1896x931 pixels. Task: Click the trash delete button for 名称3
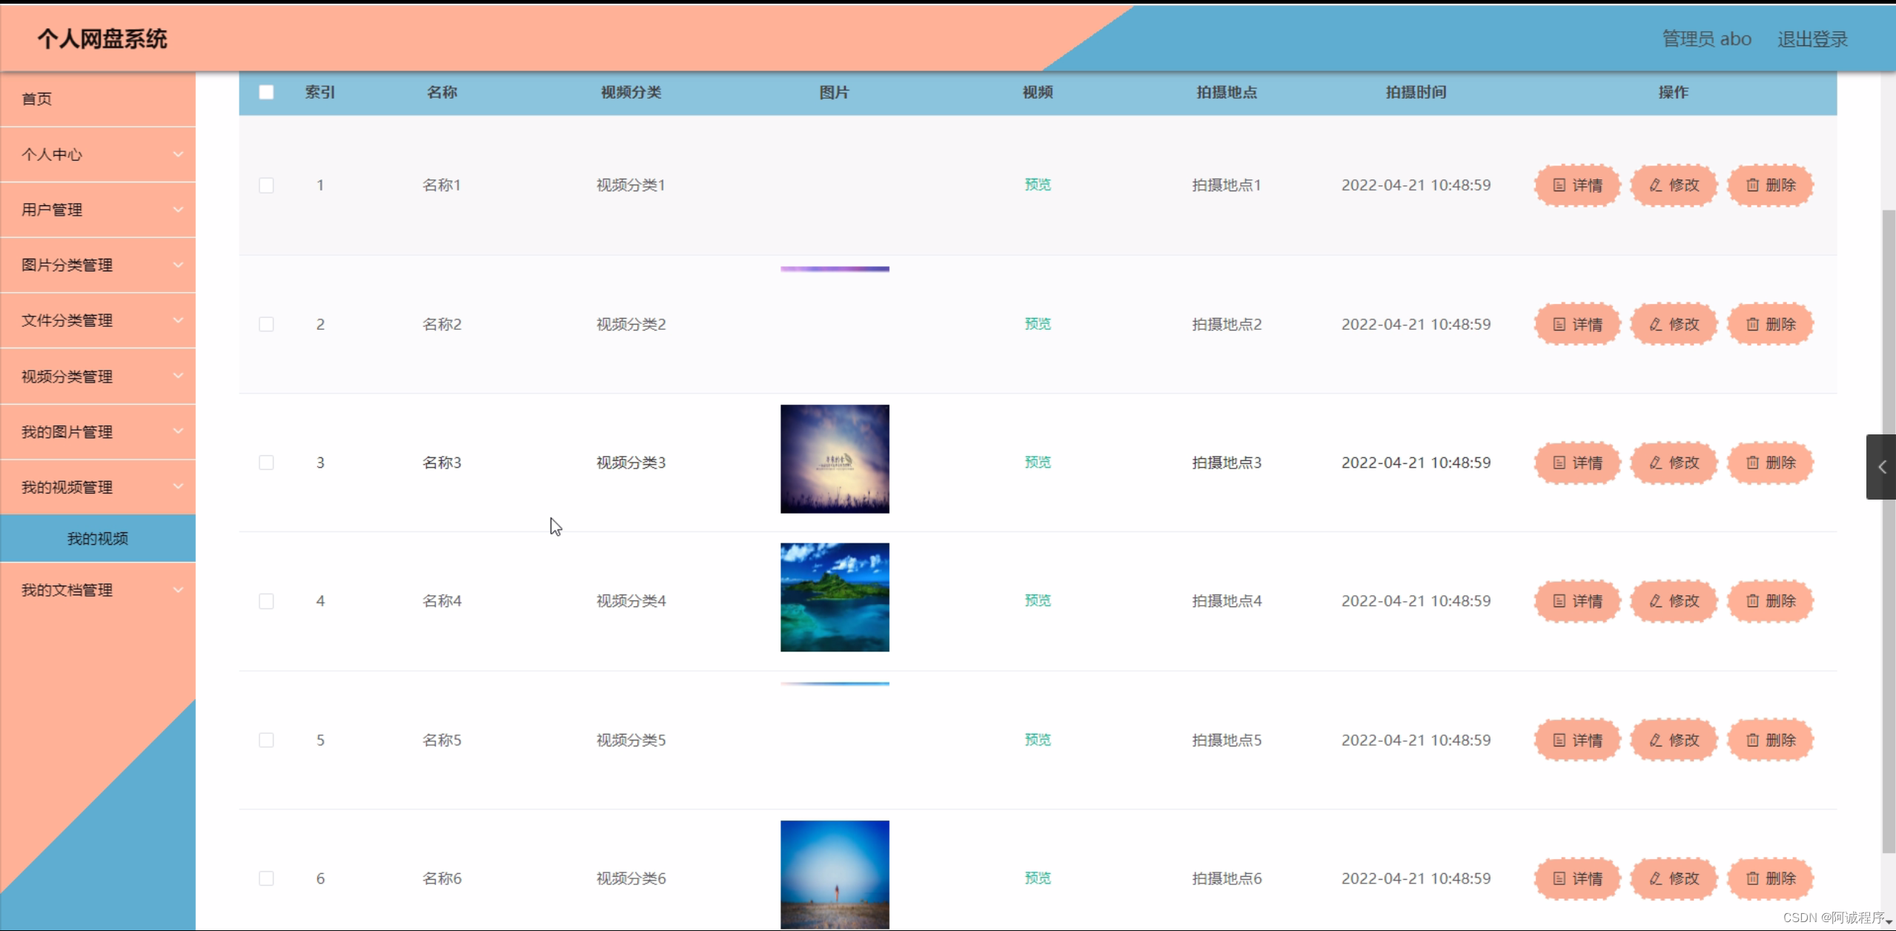coord(1770,463)
